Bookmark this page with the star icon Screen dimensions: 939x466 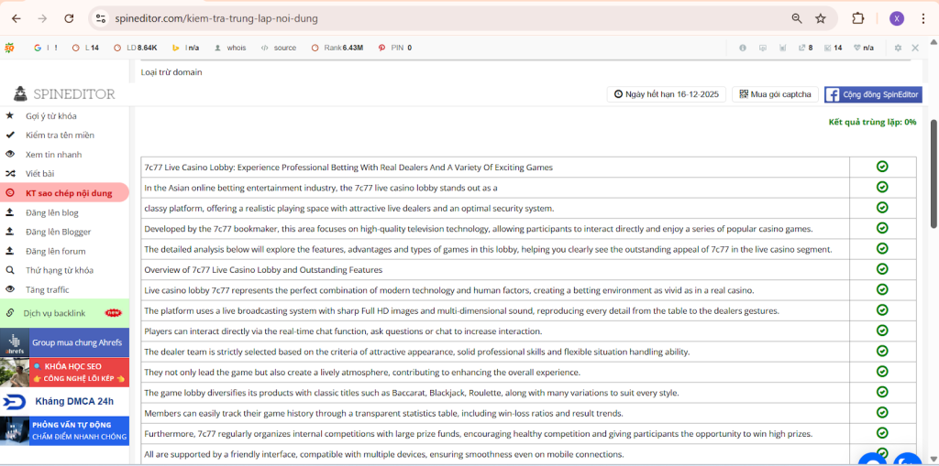tap(821, 18)
